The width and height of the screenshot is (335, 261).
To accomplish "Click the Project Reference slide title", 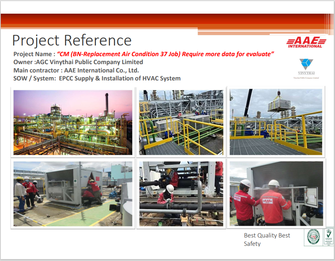I will (72, 40).
